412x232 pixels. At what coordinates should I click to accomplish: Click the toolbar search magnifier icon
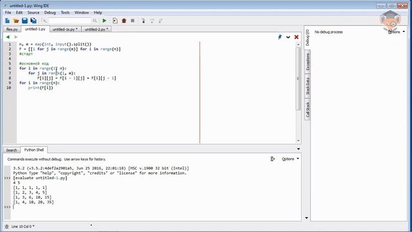coord(95,21)
